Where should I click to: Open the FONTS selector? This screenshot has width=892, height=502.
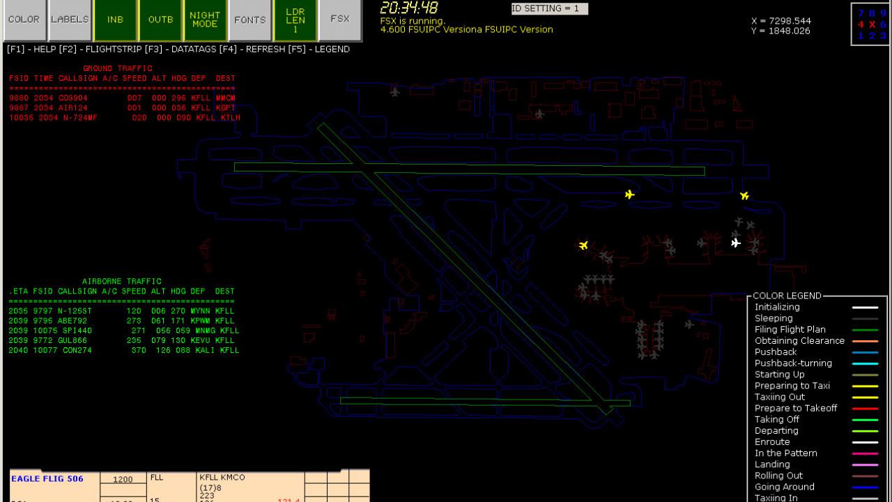(249, 20)
